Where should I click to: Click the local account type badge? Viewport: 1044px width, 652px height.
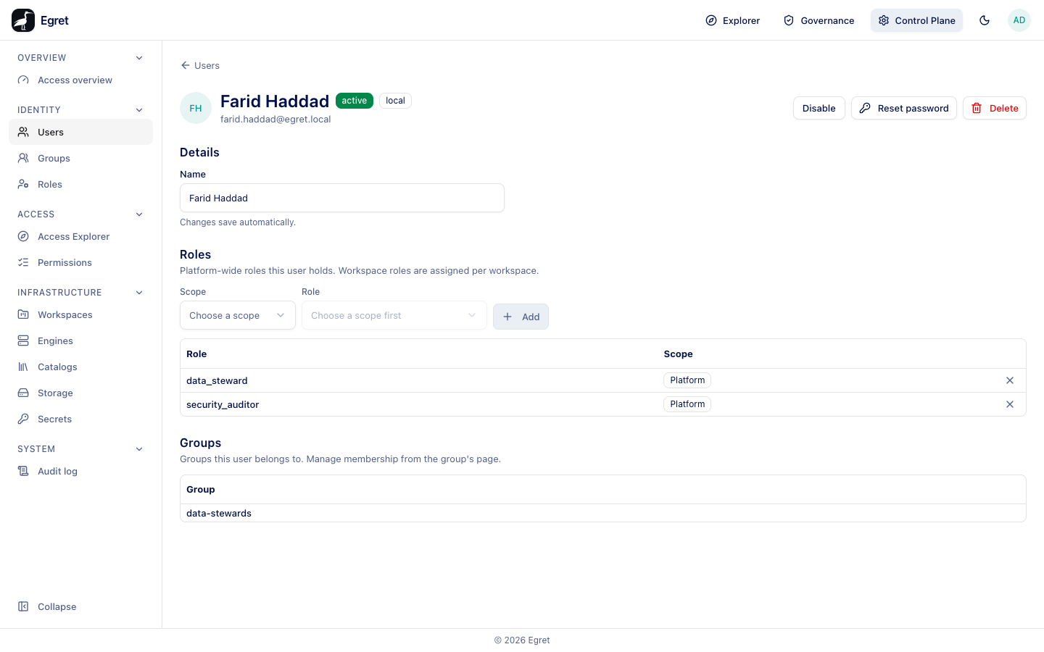click(396, 101)
